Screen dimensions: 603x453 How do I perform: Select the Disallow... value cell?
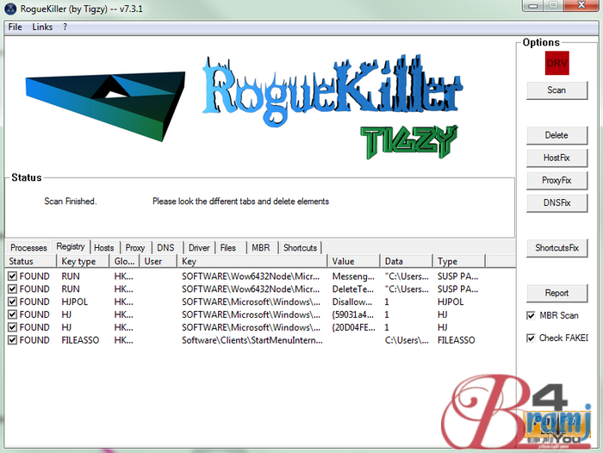(352, 302)
